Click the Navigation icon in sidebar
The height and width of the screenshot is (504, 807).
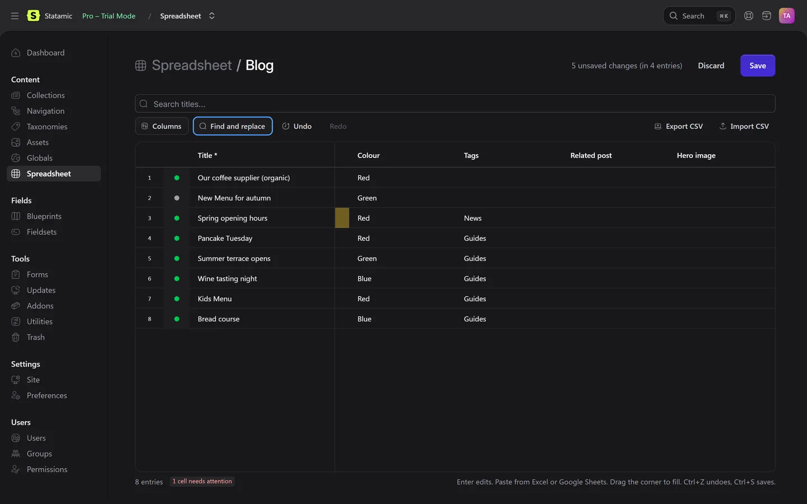tap(16, 111)
